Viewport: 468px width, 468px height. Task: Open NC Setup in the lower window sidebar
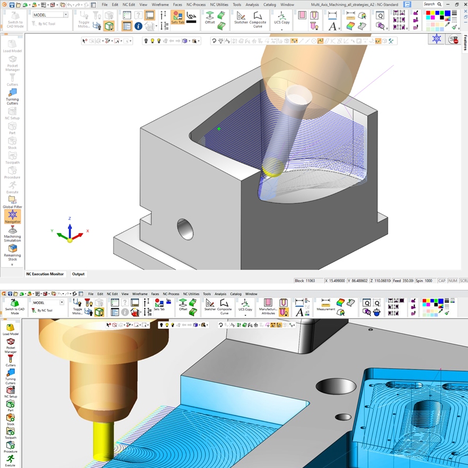click(x=11, y=392)
